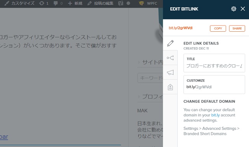The width and height of the screenshot is (249, 147).
Task: Click the 'CREATED DEC 11' text
Action: point(196,48)
